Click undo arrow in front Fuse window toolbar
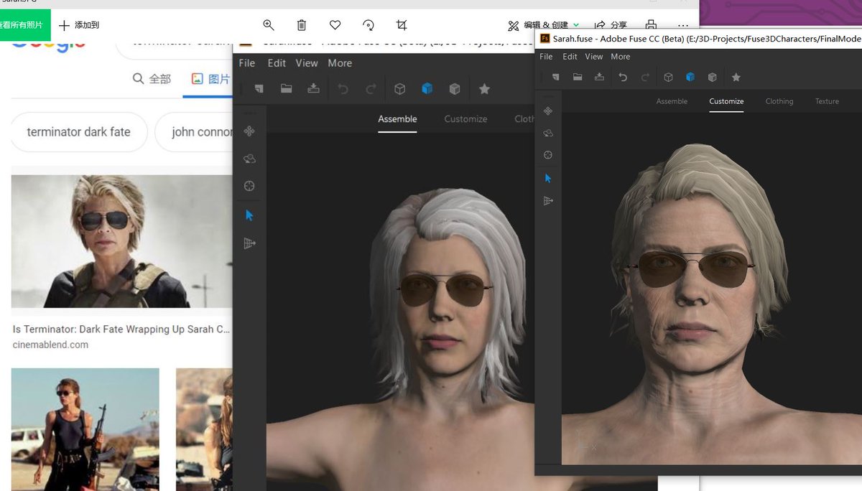This screenshot has height=491, width=862. tap(623, 78)
